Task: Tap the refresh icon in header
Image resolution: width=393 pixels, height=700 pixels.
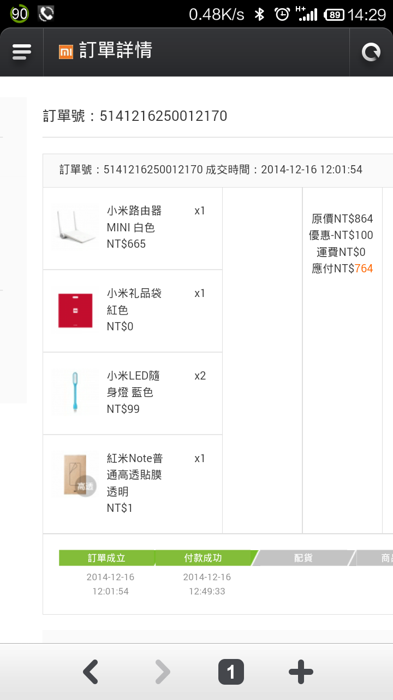Action: coord(371,52)
